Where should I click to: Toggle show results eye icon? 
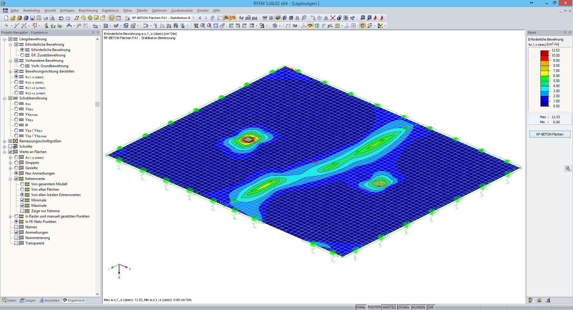[226, 18]
